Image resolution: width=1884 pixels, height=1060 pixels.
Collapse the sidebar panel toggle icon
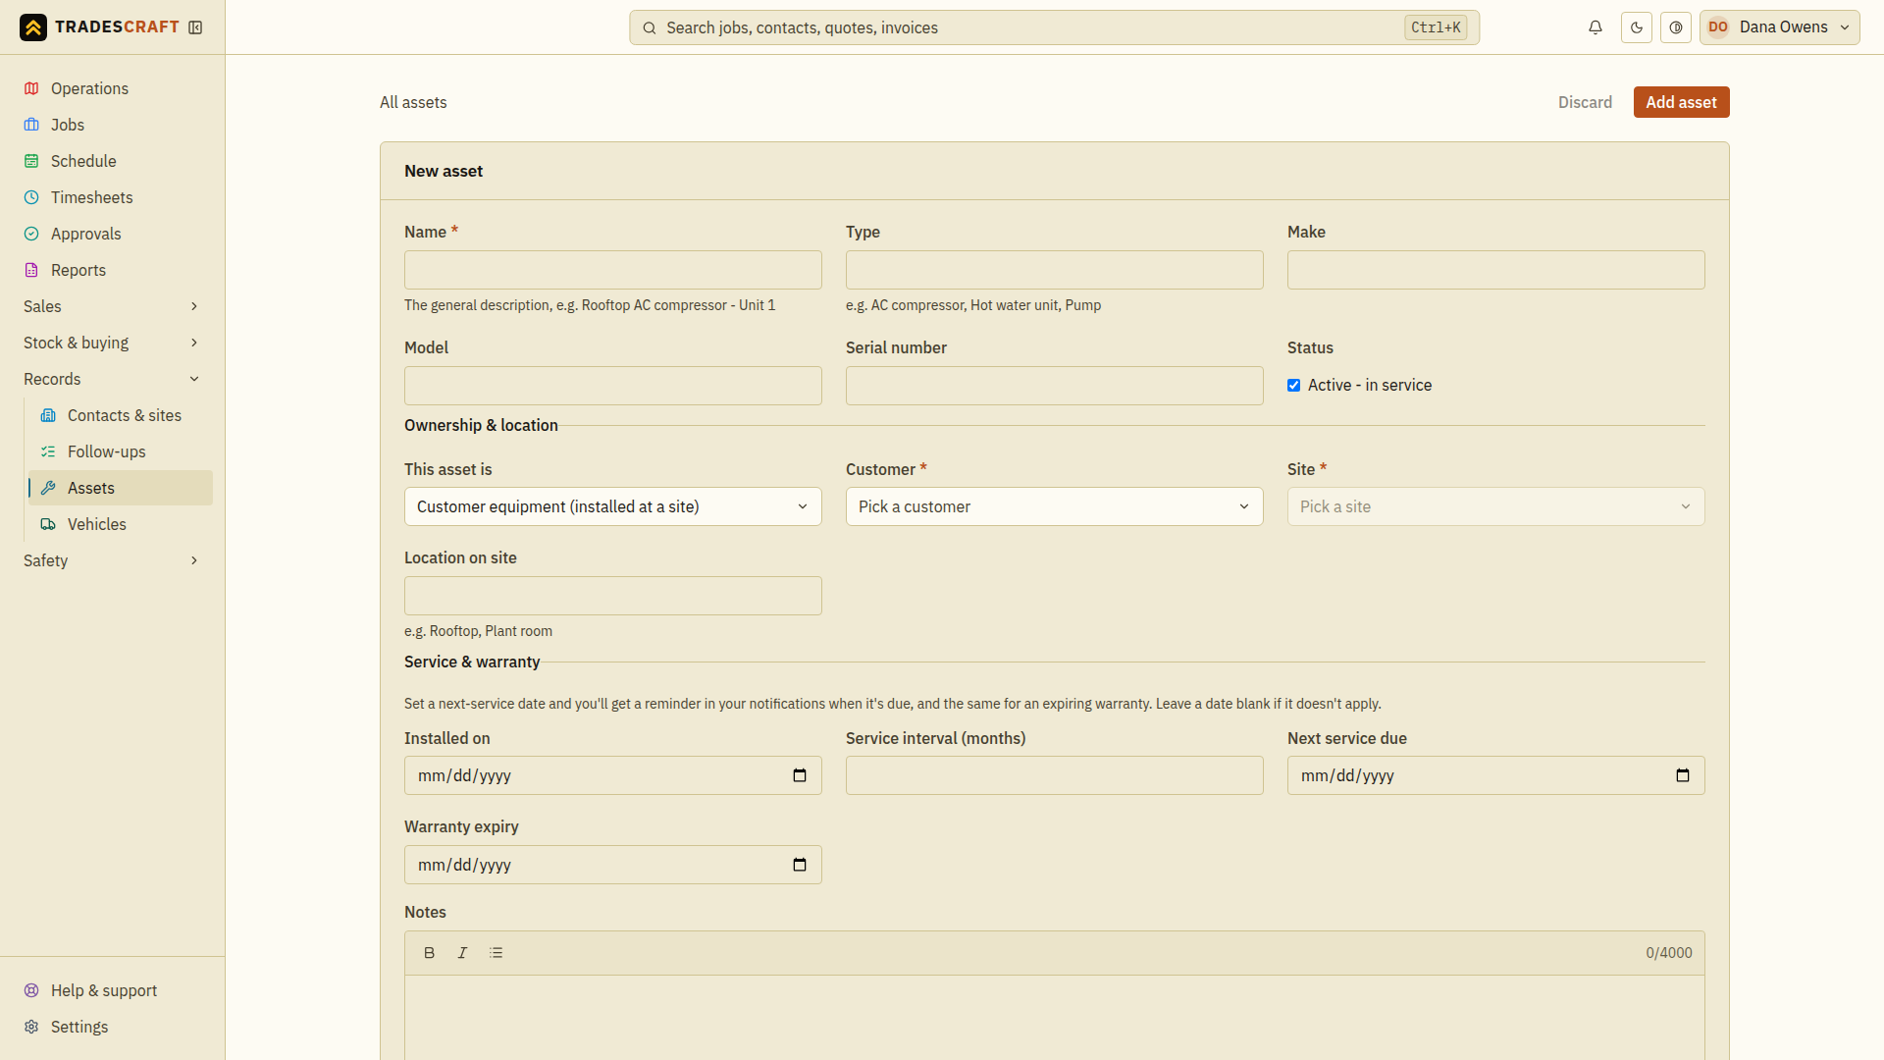tap(195, 27)
